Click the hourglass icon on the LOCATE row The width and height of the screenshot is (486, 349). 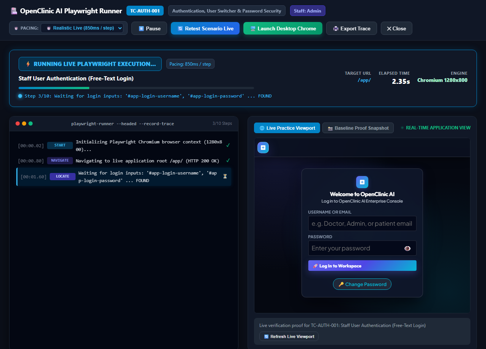point(225,176)
